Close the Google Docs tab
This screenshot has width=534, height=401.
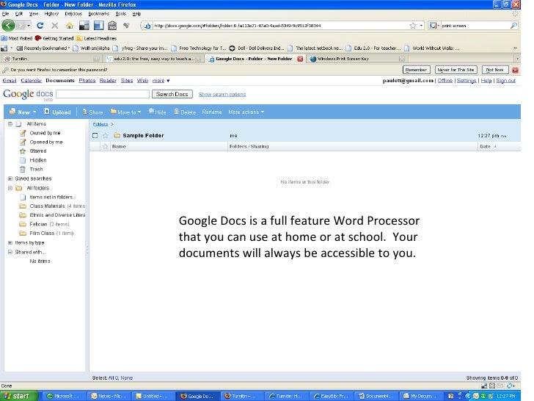(300, 59)
